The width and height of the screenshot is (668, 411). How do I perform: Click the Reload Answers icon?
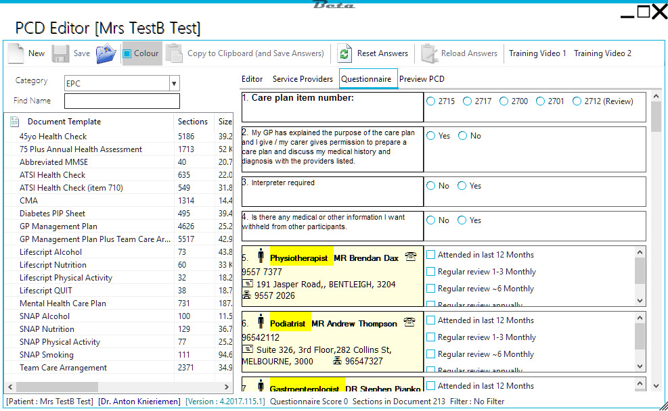tap(429, 53)
